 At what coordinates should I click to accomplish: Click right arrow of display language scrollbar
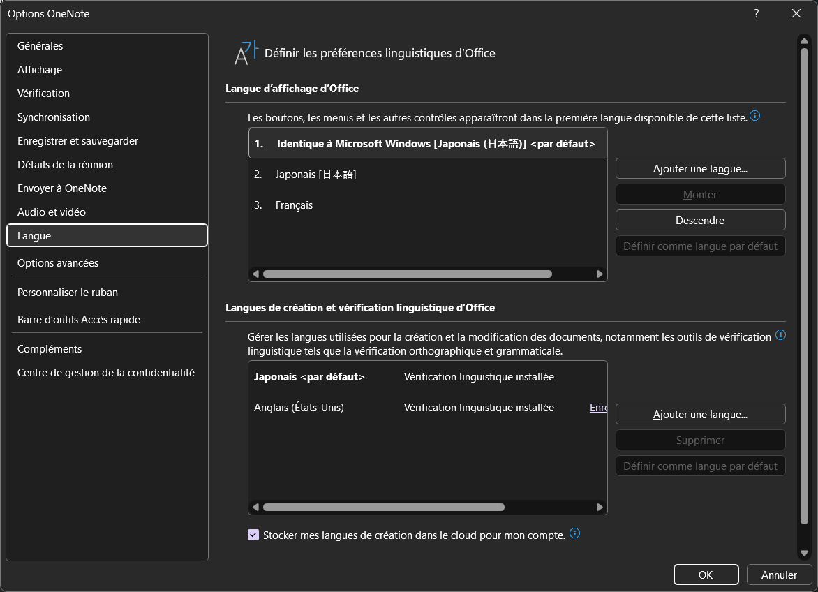600,274
